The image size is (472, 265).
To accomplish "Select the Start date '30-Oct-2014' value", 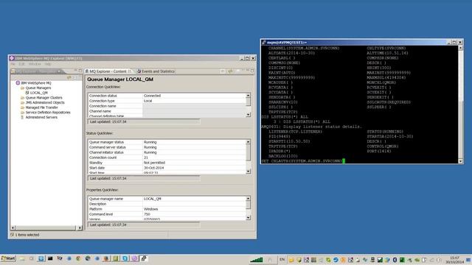I will [x=153, y=168].
